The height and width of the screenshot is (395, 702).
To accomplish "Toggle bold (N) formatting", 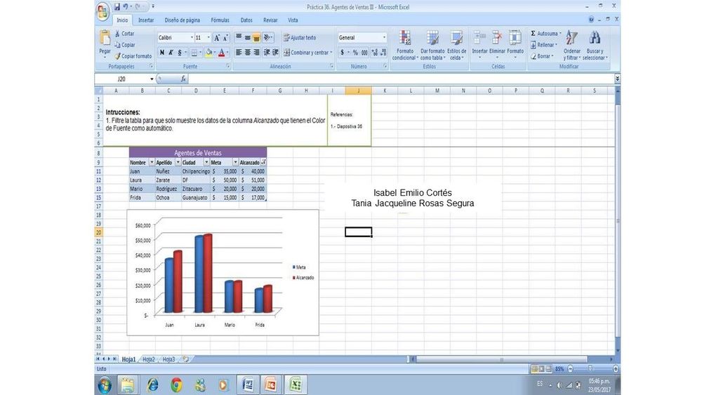I will point(162,53).
